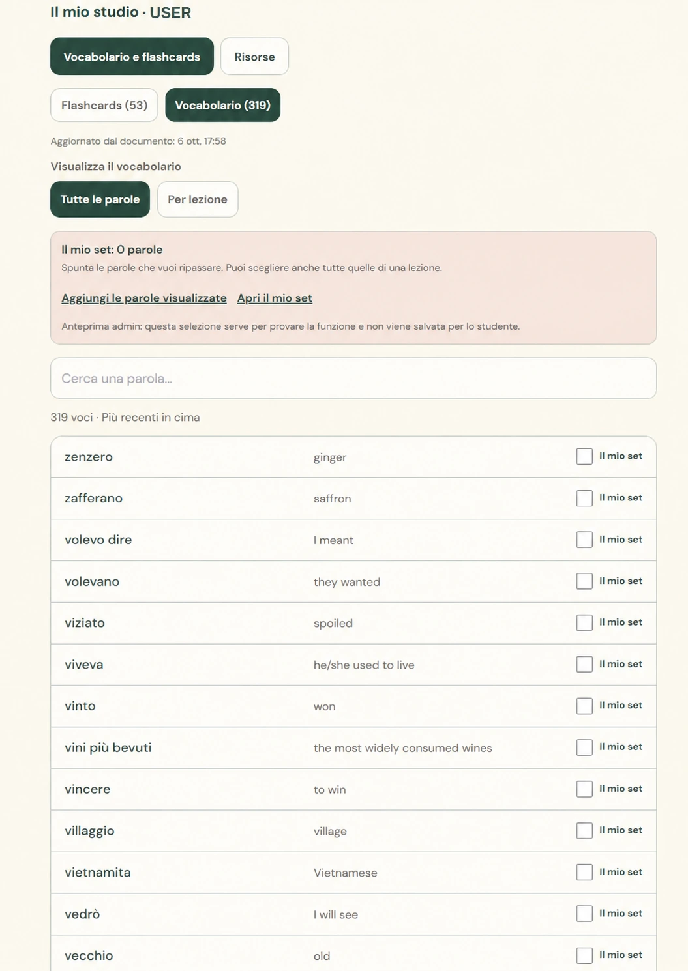Click the translation I meant
The height and width of the screenshot is (971, 688).
[x=333, y=540]
